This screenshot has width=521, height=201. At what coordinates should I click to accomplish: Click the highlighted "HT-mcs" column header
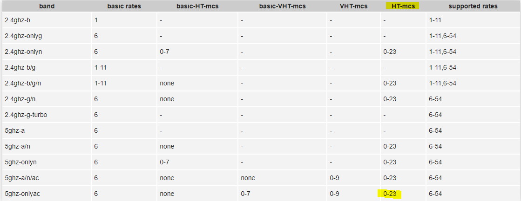click(403, 6)
